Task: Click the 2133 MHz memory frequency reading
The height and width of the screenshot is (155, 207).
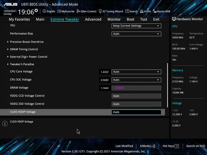Action: pyautogui.click(x=178, y=82)
